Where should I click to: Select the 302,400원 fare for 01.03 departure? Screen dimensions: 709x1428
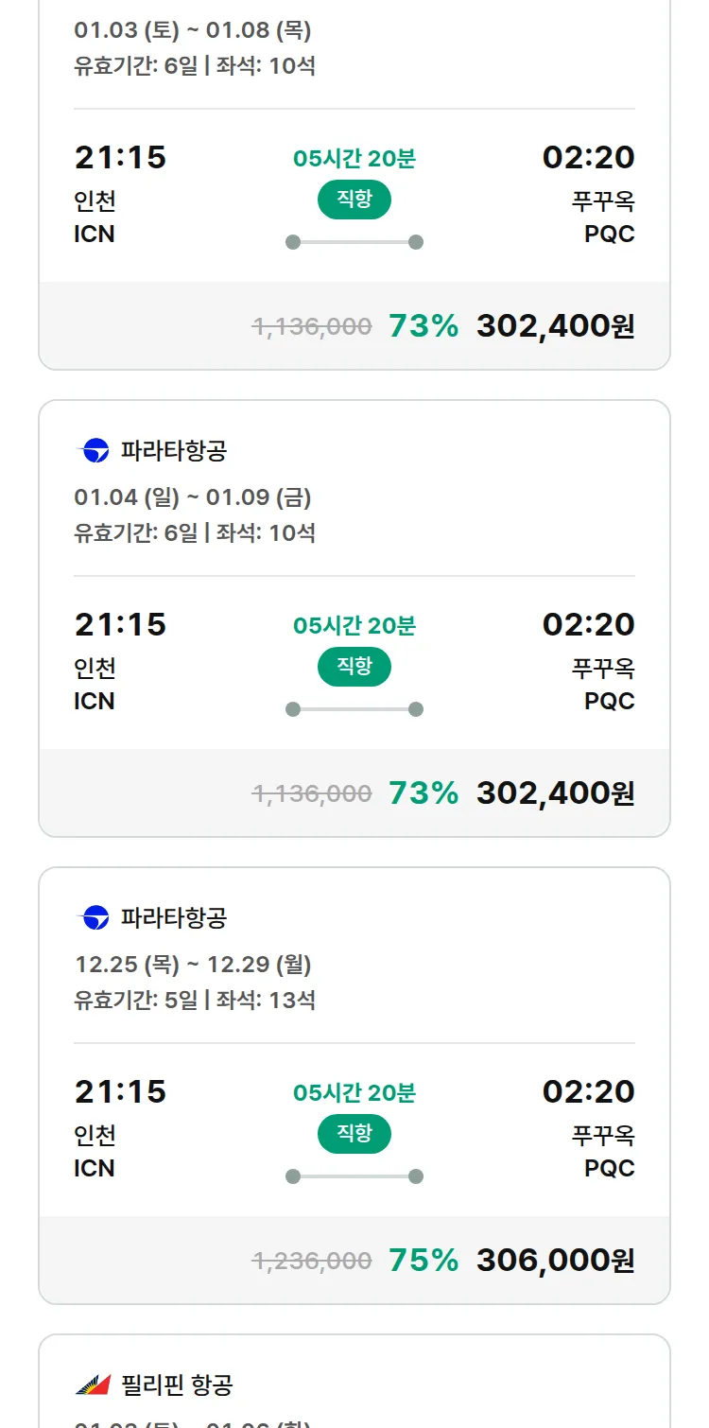point(555,326)
